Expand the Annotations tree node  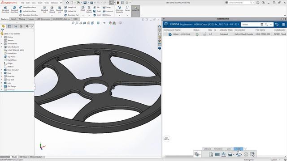[2, 44]
